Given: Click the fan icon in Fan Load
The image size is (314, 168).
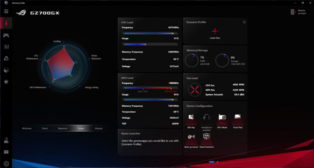Looking at the screenshot, I should pyautogui.click(x=195, y=90).
